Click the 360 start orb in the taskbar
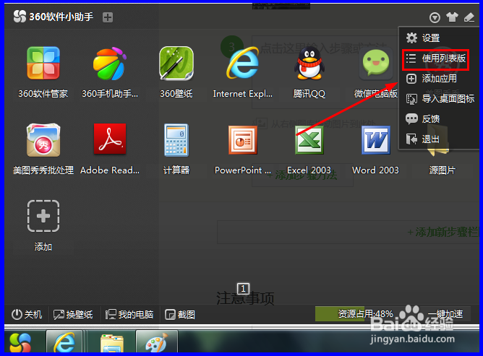Image resolution: width=483 pixels, height=356 pixels. click(20, 342)
